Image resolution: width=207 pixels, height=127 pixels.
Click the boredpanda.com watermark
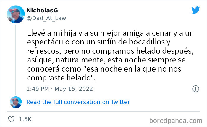tap(176, 121)
